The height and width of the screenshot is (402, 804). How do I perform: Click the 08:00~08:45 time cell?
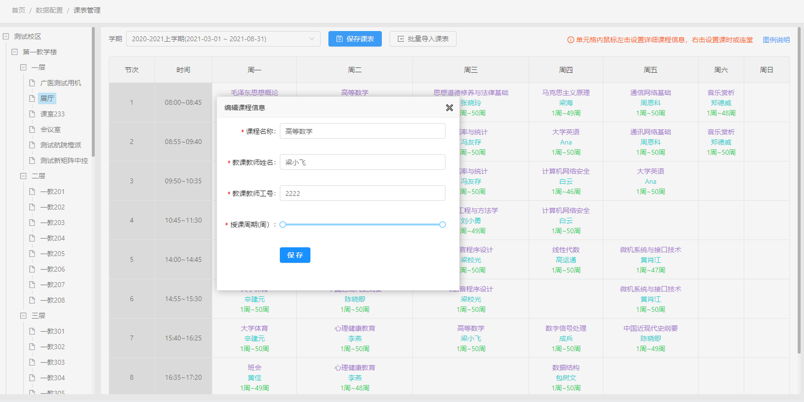(x=183, y=102)
